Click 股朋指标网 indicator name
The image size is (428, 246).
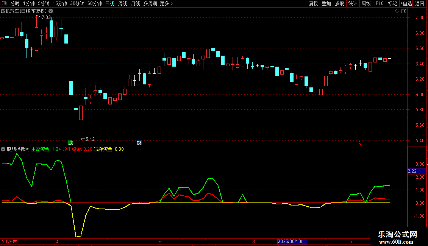(18, 149)
